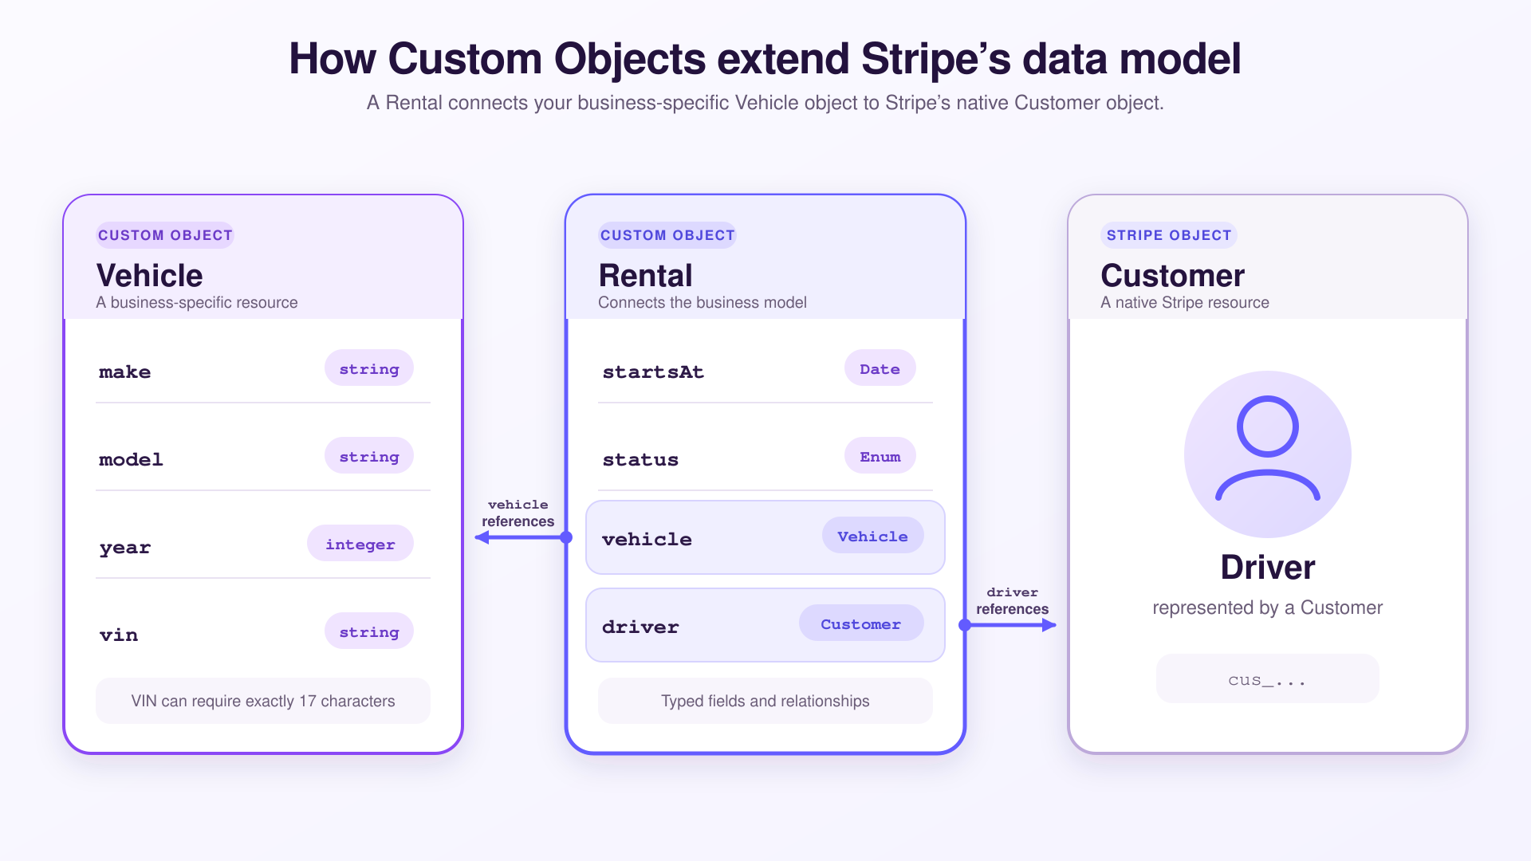Click the 'driver references' connector label
1531x861 pixels.
[1013, 600]
